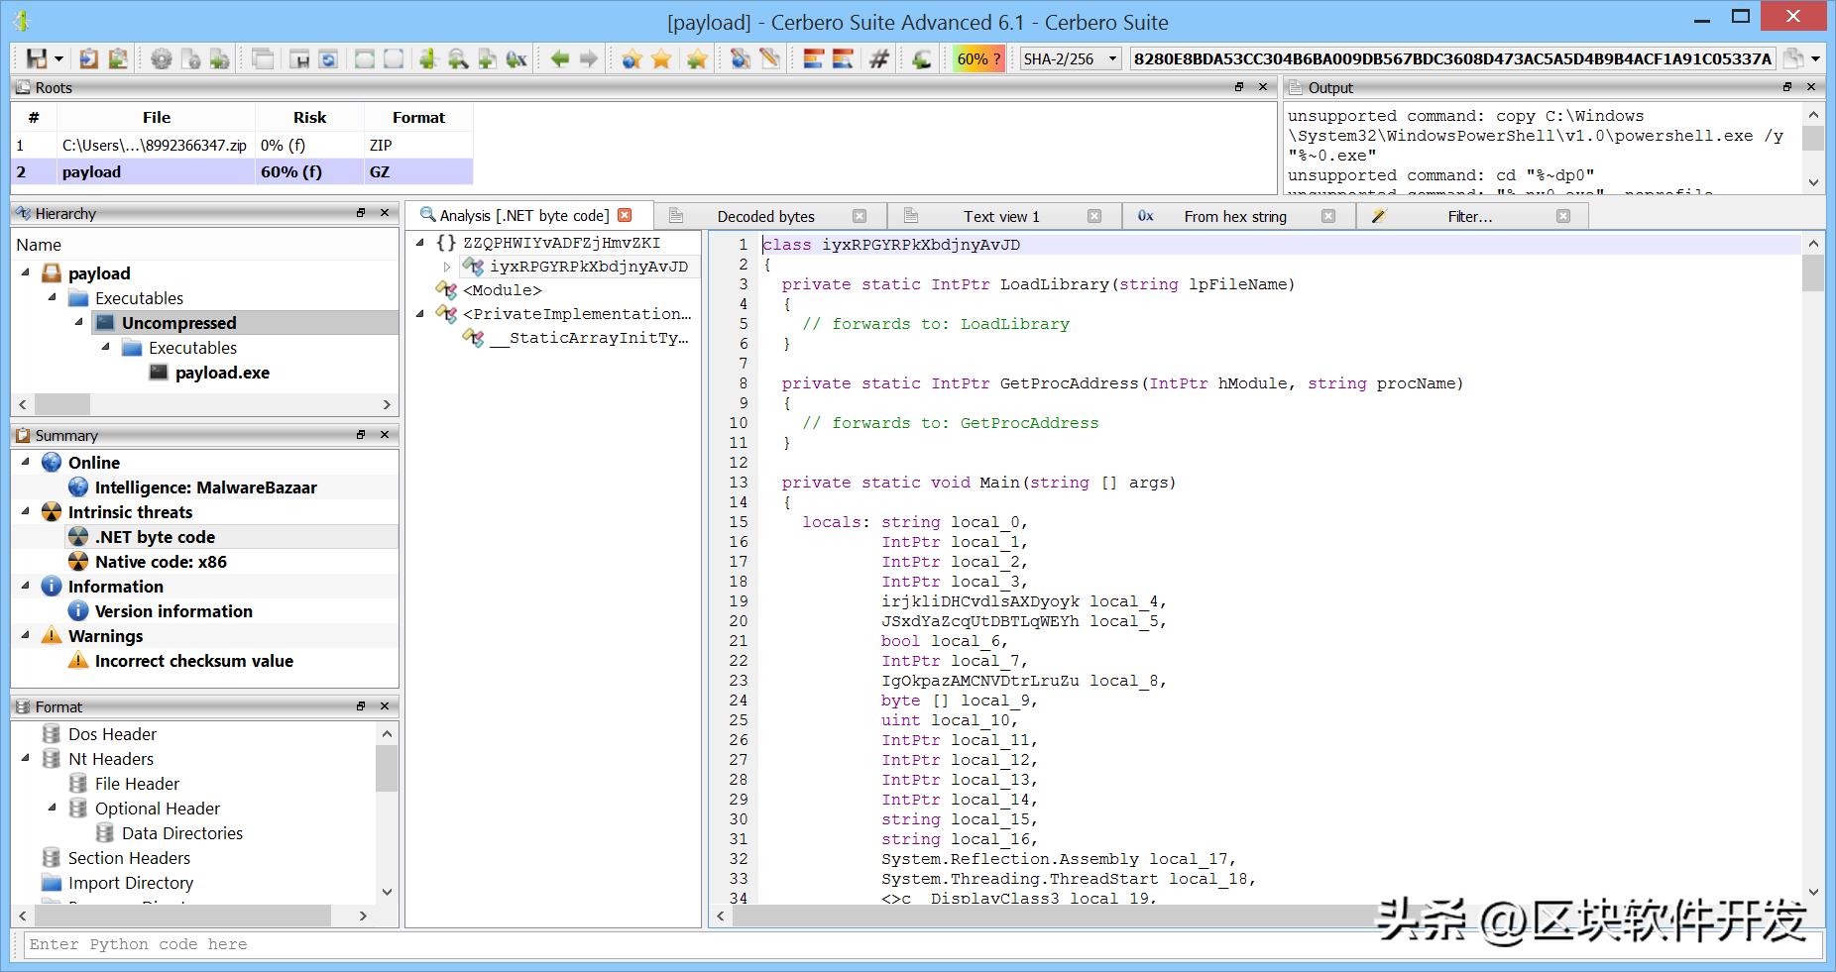
Task: Click the copy hash icon
Action: 1792,59
